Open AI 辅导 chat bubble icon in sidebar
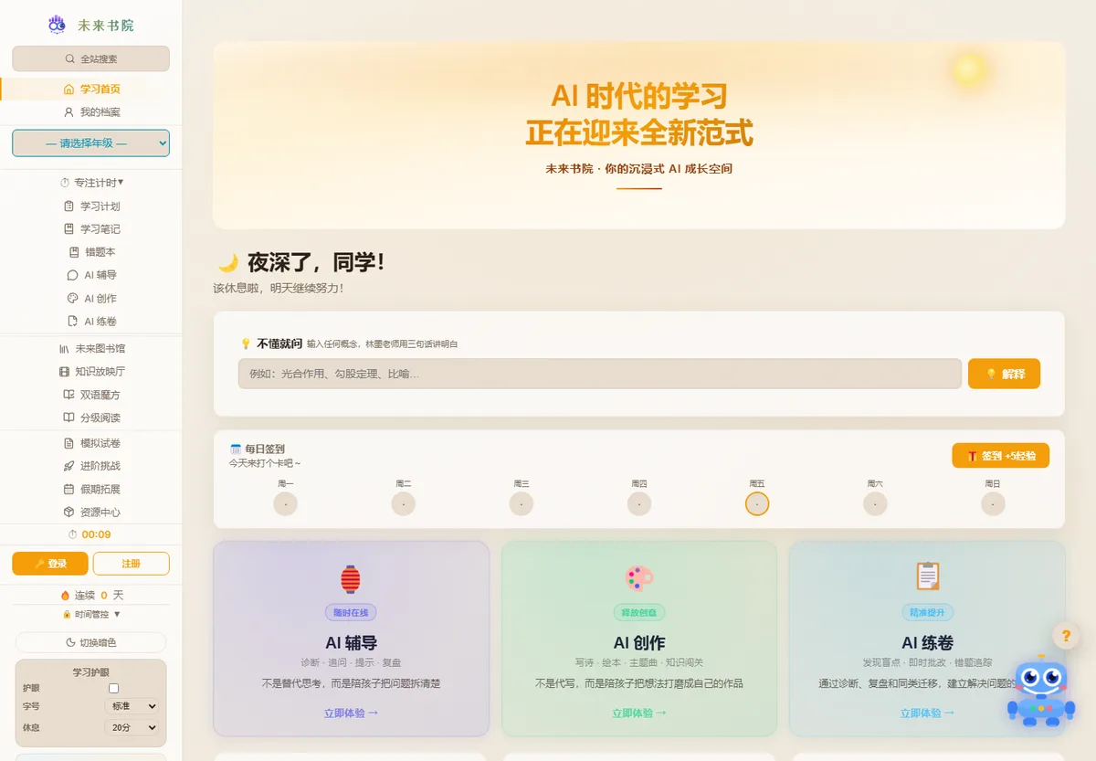Screen dimensions: 1096x761 (x=73, y=275)
